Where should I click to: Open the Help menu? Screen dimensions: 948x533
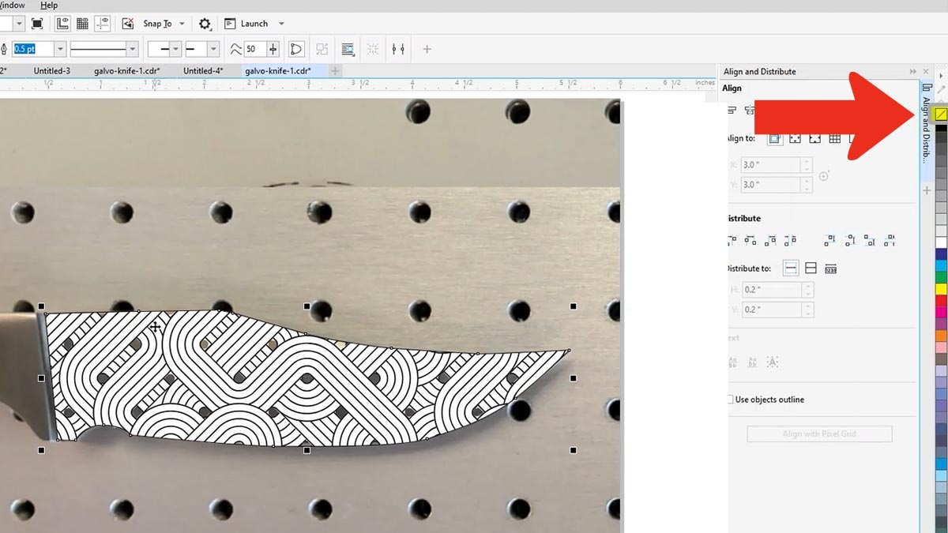(49, 6)
